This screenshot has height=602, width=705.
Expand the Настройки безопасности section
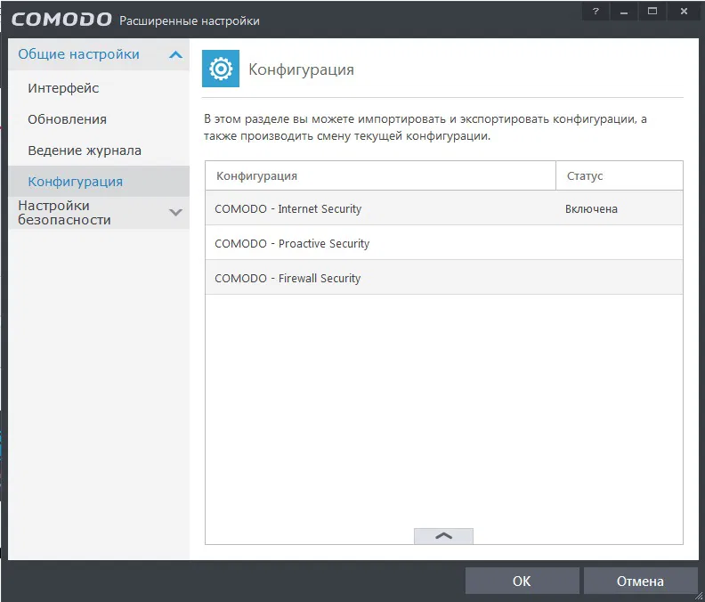(175, 212)
